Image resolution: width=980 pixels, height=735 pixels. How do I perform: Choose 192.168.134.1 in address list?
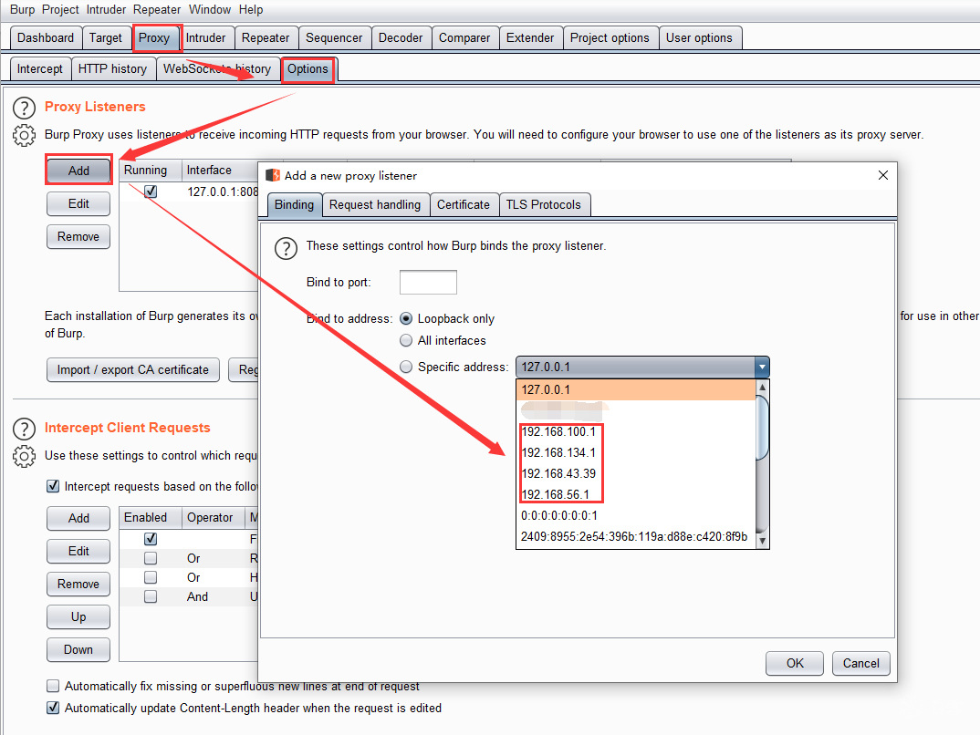point(636,452)
